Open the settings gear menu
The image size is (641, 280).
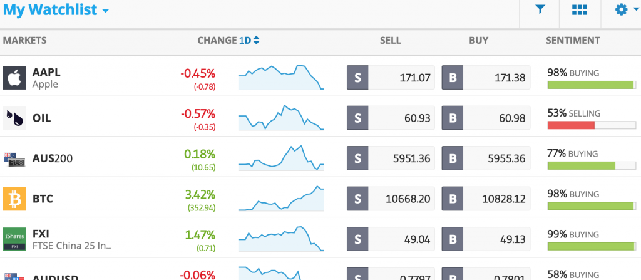coord(625,9)
